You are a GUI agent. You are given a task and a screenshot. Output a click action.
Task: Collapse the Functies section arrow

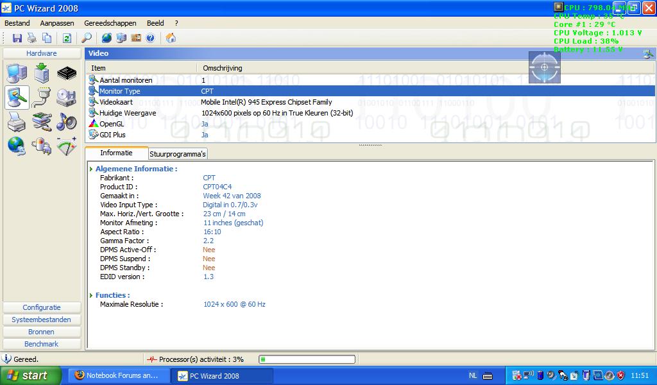tap(92, 296)
